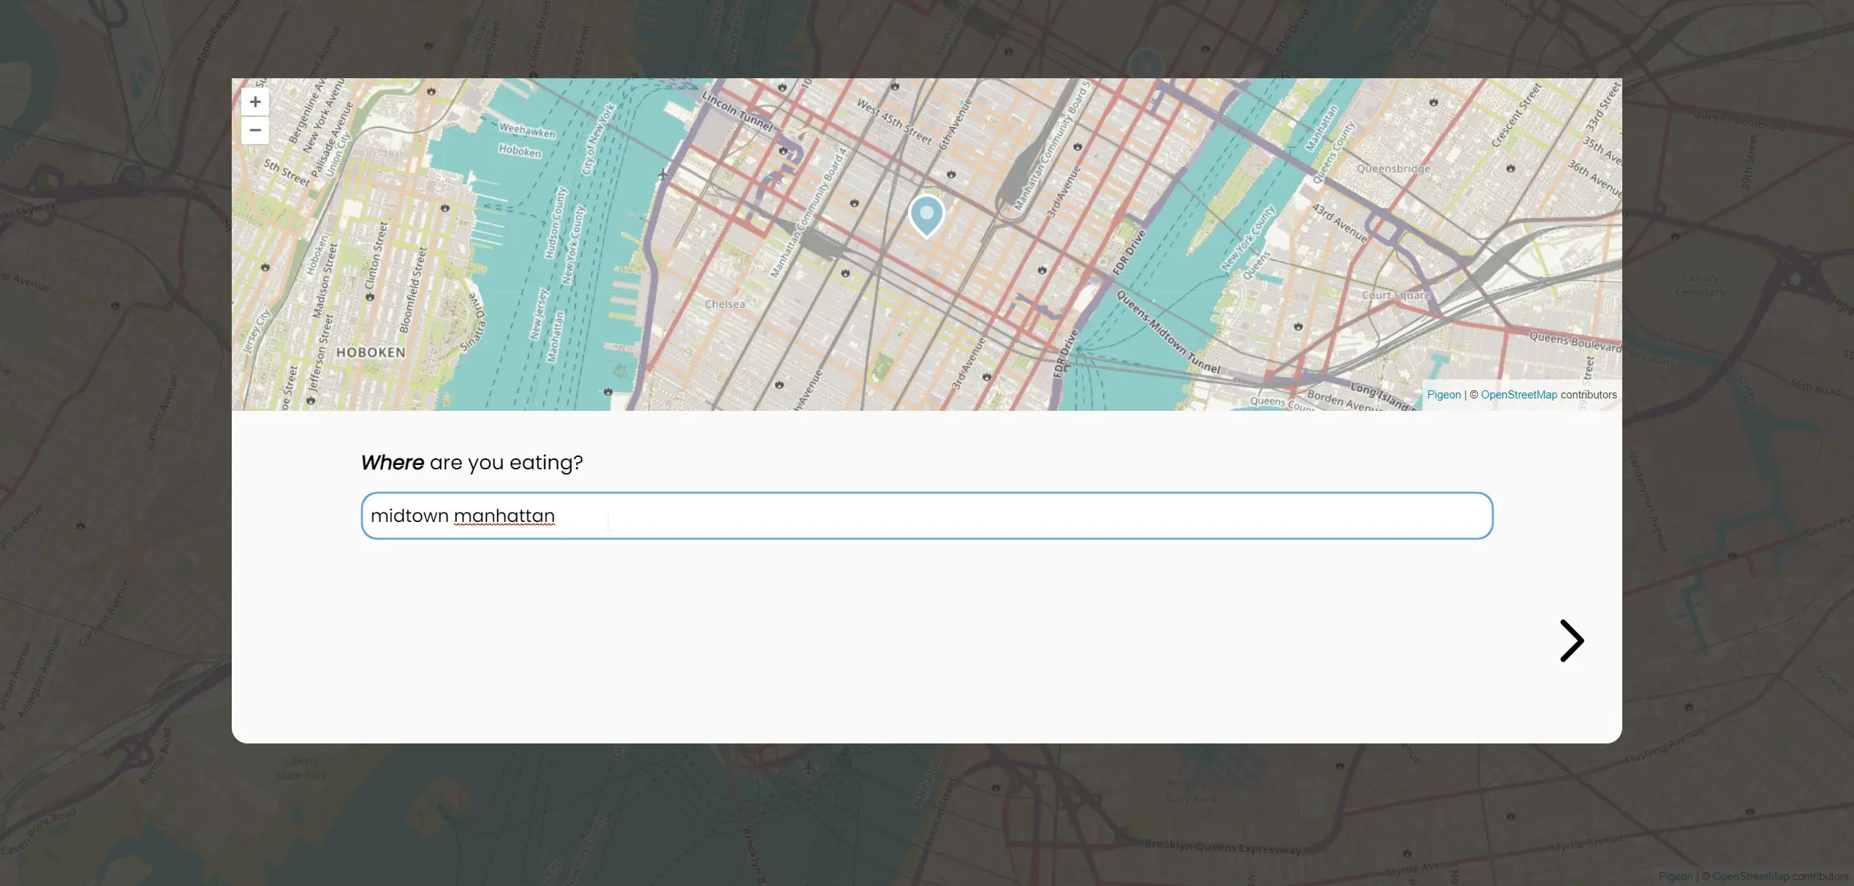Click fire icon below Court Square label
Image resolution: width=1854 pixels, height=886 pixels.
point(1298,326)
